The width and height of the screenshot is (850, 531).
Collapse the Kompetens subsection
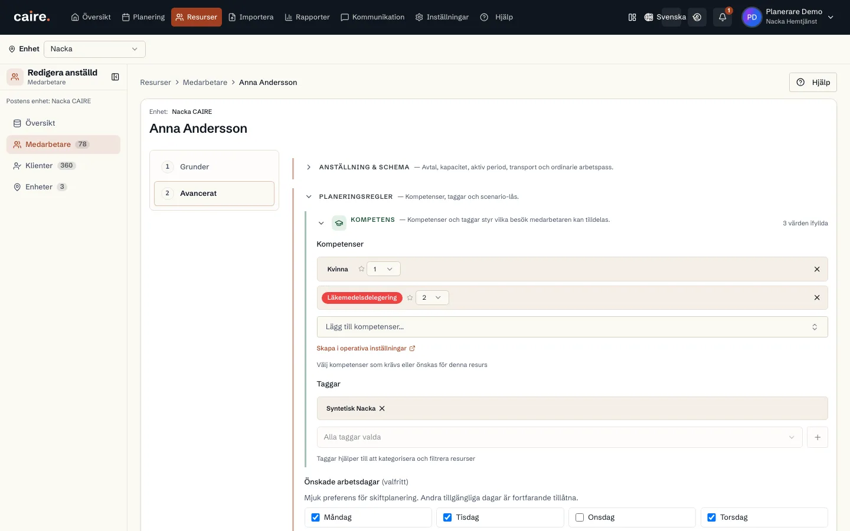[321, 223]
